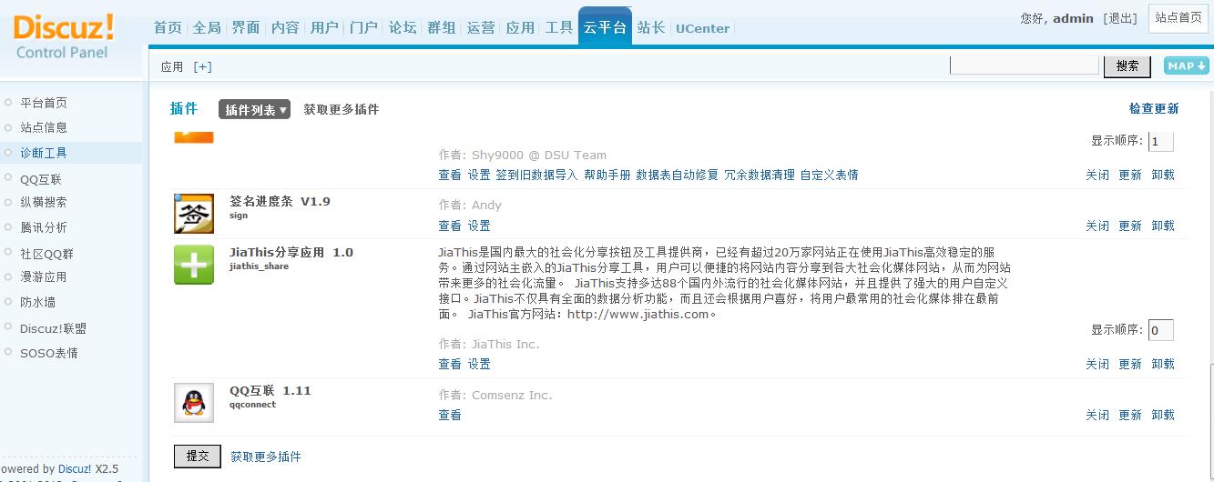
Task: Click 关闭 for JiaThis分享应用
Action: point(1097,364)
